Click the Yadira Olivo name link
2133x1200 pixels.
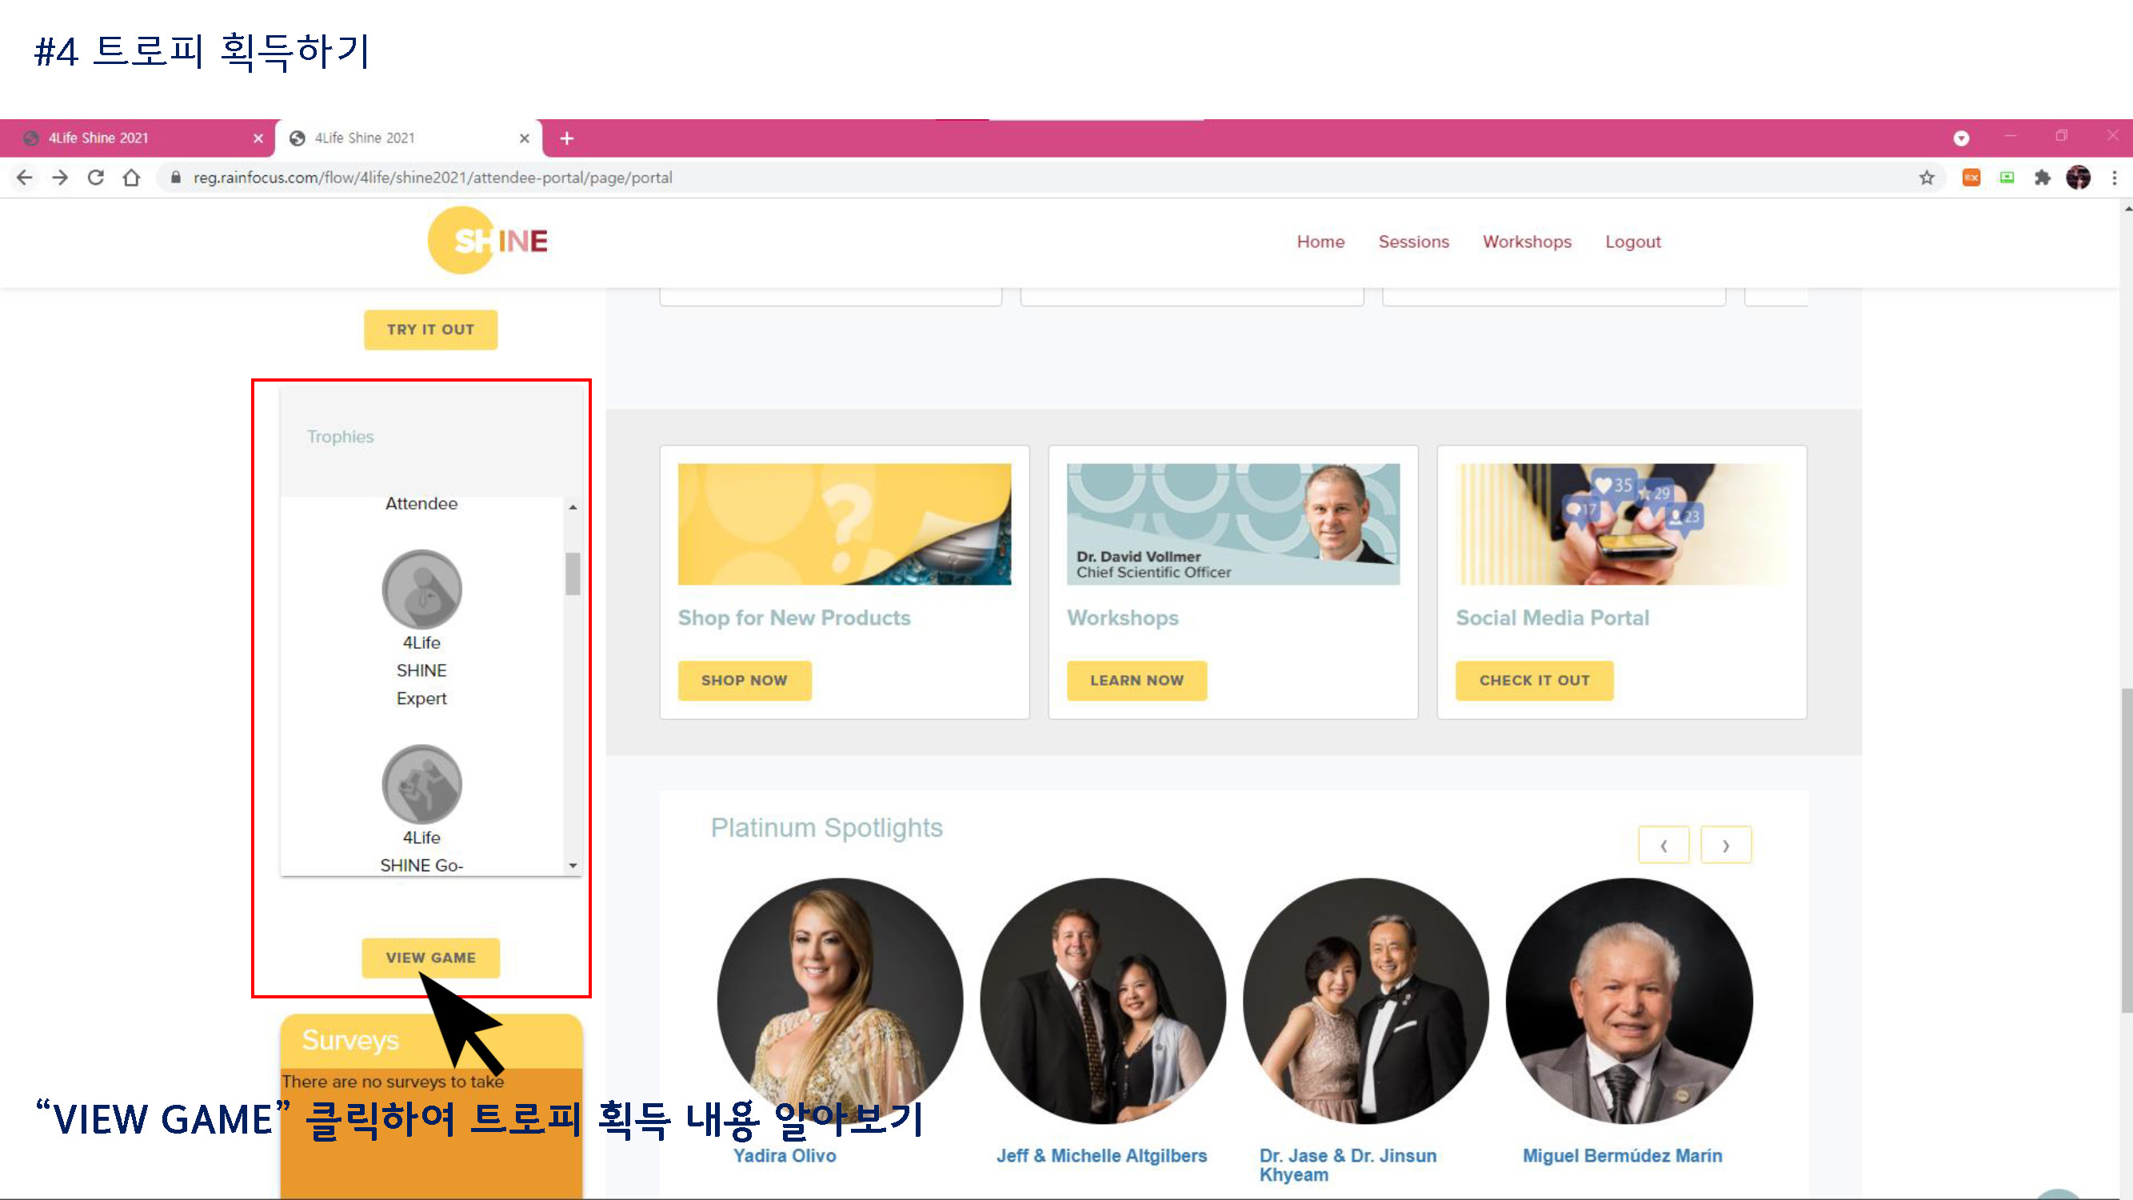784,1156
